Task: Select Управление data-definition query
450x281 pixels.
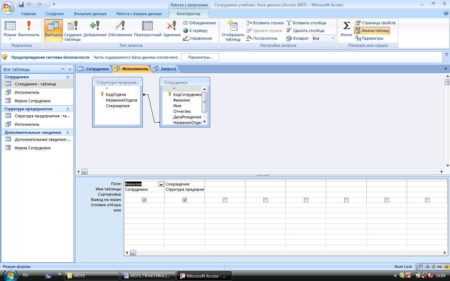Action: coord(198,38)
